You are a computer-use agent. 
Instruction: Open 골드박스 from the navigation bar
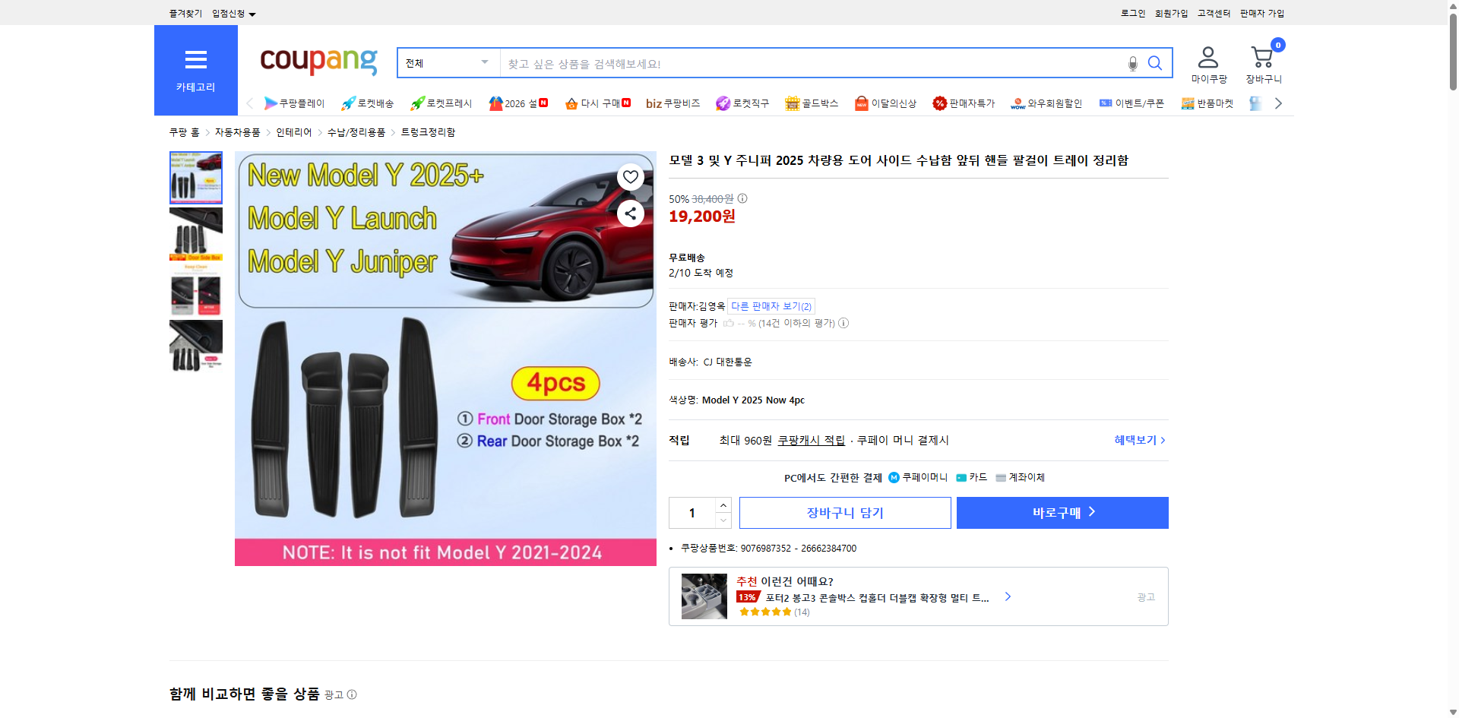[x=812, y=103]
